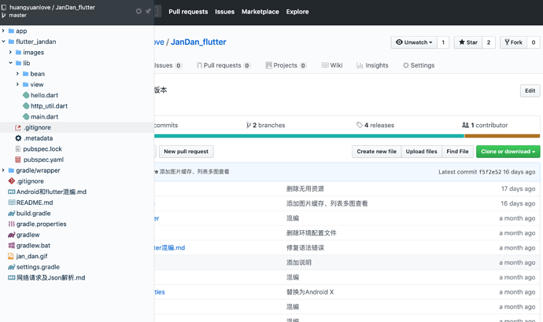Switch to the Insights tab
Image resolution: width=543 pixels, height=322 pixels.
(372, 65)
